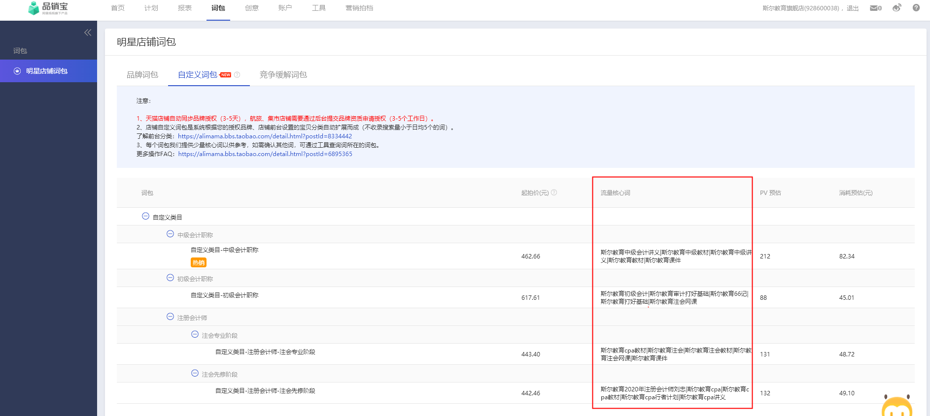This screenshot has height=416, width=930.
Task: Click the 明星店铺词包 sidebar radio icon
Action: 17,71
